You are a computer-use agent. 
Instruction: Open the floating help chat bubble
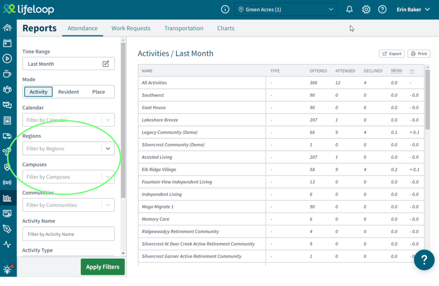[424, 260]
